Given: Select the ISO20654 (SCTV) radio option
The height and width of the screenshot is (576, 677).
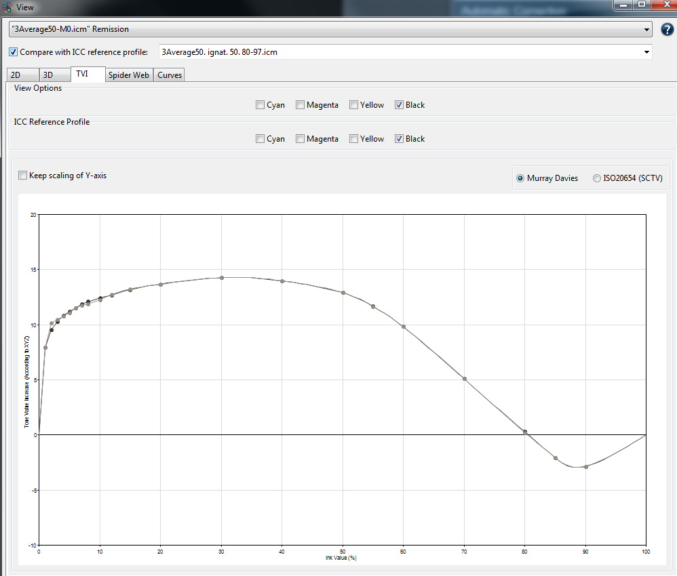Looking at the screenshot, I should tap(597, 178).
